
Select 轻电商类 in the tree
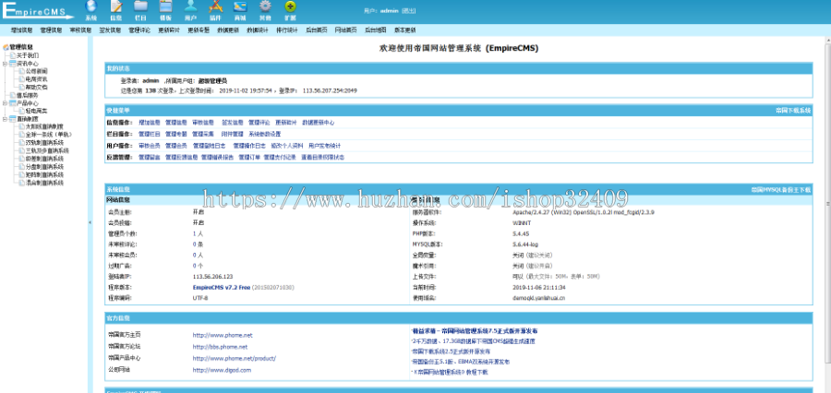point(37,112)
